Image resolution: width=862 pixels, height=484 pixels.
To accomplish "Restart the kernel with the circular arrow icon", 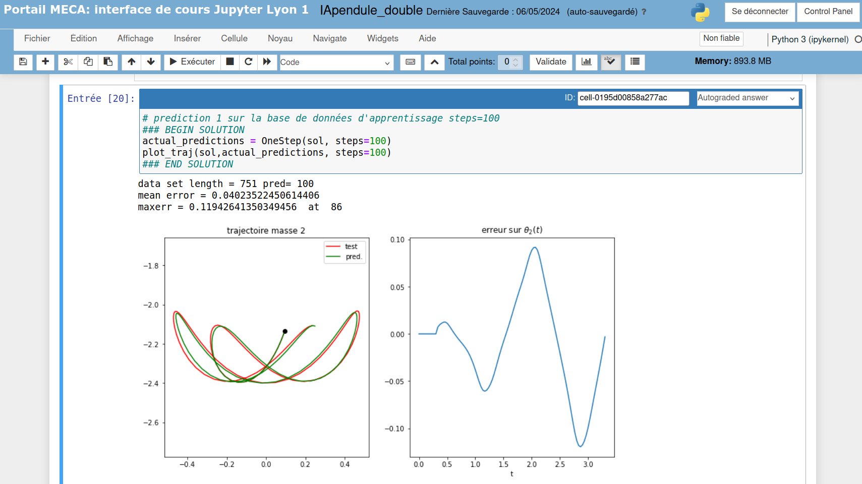I will [x=248, y=62].
